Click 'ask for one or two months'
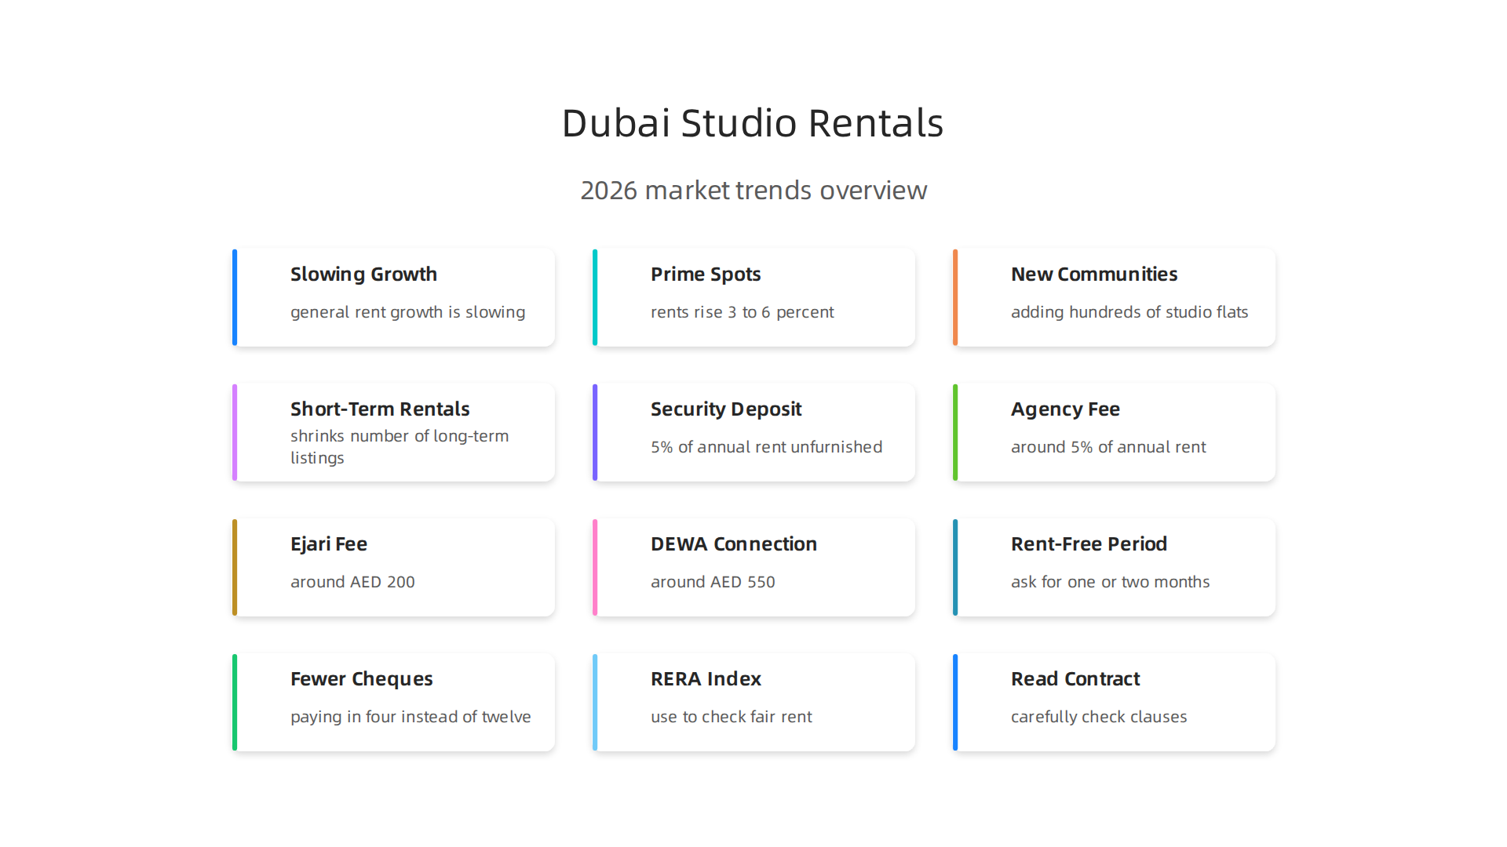The image size is (1507, 847). 1110,582
